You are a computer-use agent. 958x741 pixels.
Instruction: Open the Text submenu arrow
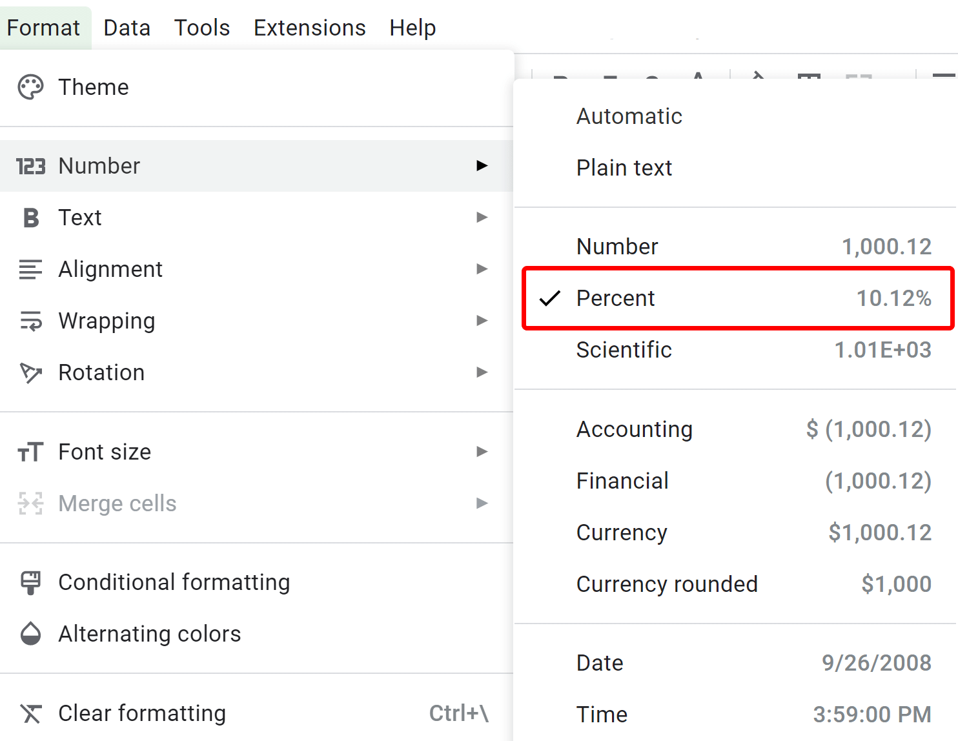click(482, 218)
